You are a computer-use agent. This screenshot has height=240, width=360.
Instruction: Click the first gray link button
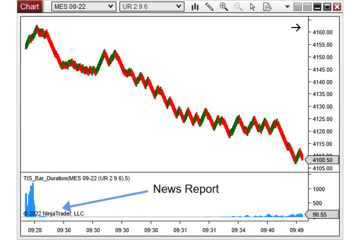(298, 7)
